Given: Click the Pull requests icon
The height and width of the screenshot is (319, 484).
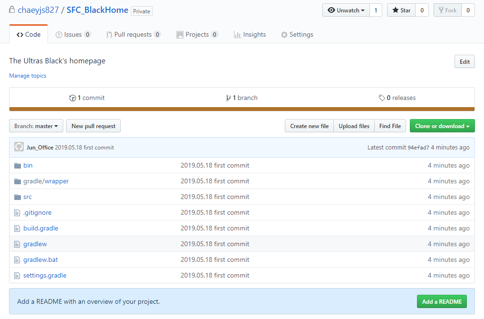Looking at the screenshot, I should pyautogui.click(x=109, y=35).
